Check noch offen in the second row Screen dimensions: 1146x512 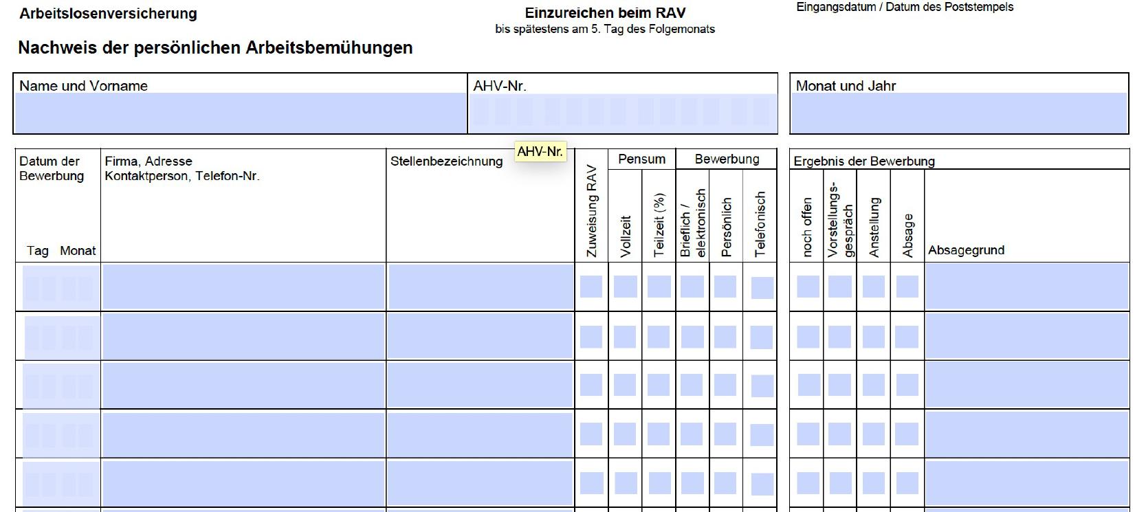[808, 337]
